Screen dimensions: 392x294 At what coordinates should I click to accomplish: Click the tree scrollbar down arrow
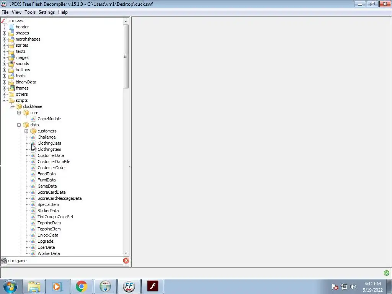click(x=126, y=253)
